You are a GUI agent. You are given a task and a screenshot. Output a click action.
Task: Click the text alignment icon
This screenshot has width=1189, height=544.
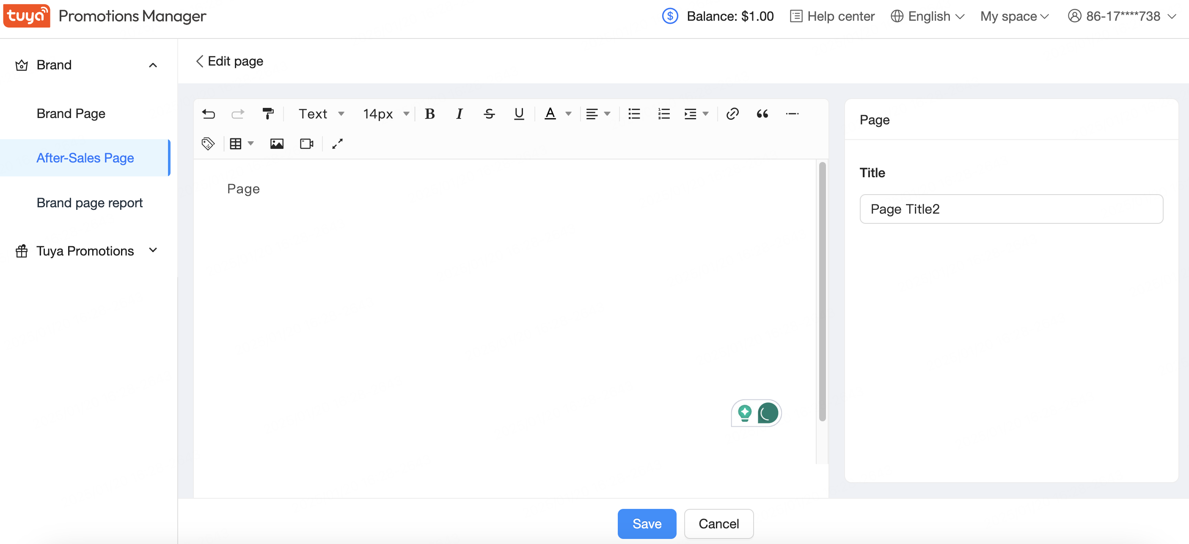tap(592, 114)
